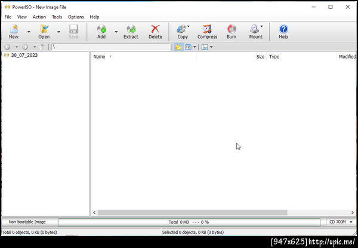Close the PowerISO window
Image resolution: width=358 pixels, height=248 pixels.
tap(348, 7)
